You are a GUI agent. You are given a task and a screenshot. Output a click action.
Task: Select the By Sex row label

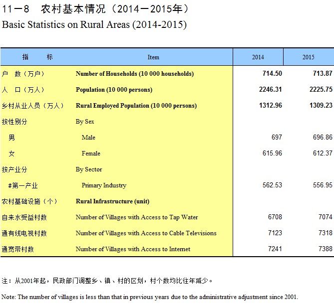coord(85,122)
